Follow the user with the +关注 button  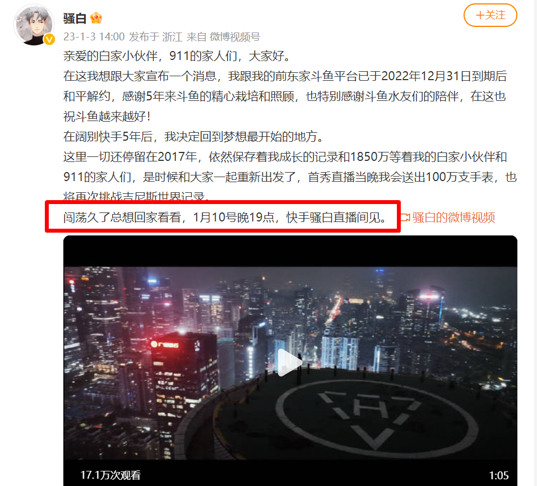490,15
